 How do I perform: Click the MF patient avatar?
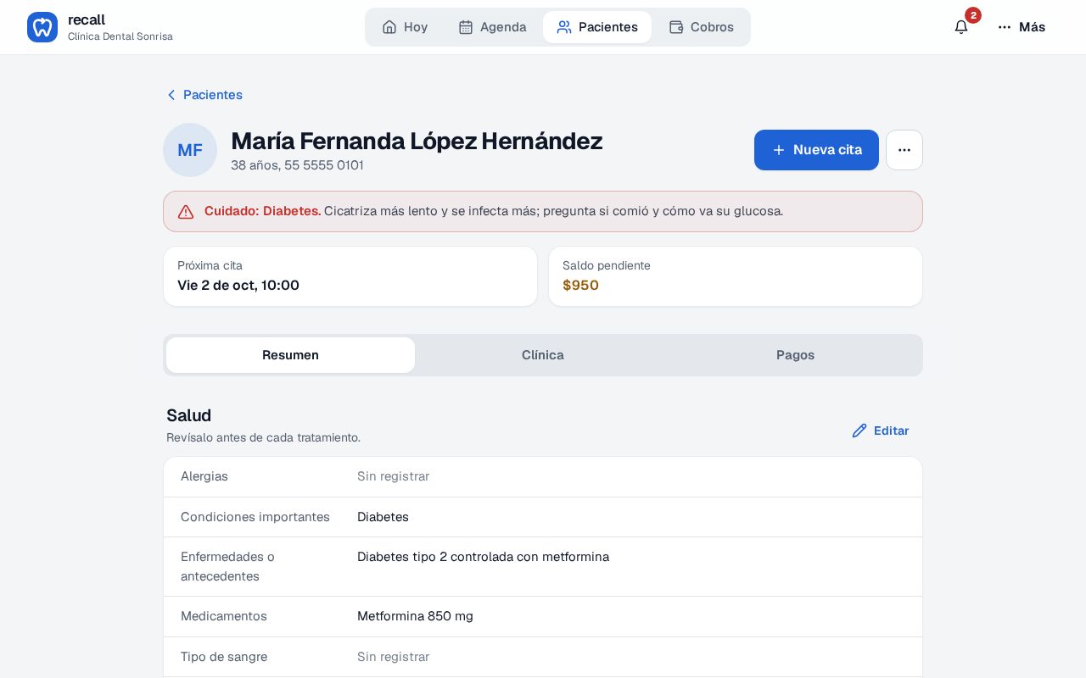(190, 150)
